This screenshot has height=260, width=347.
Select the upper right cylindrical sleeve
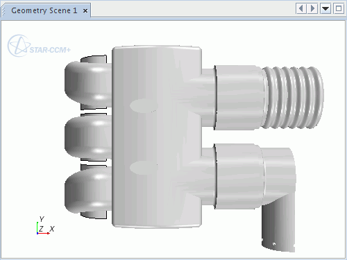pyautogui.click(x=239, y=98)
